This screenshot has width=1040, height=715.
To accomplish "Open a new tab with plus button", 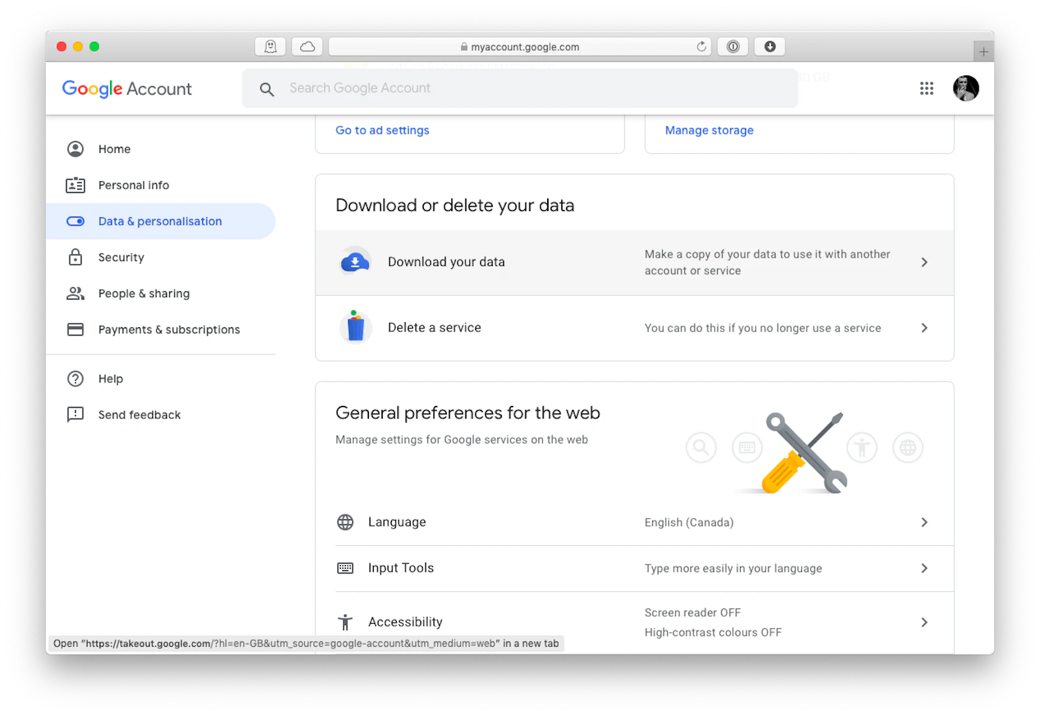I will tap(984, 52).
